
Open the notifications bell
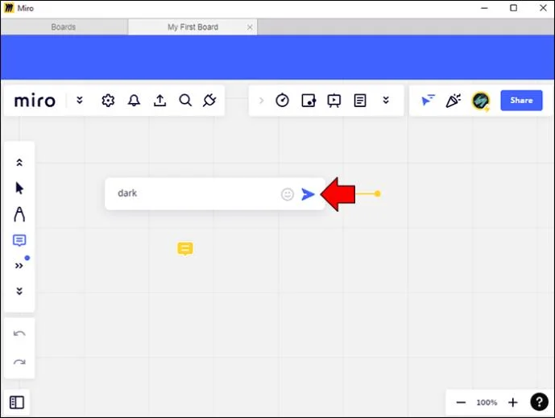tap(134, 101)
